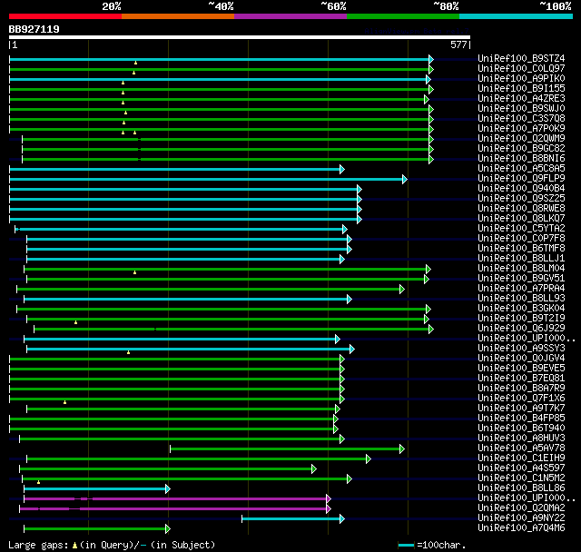Click the orange ~40% identity color bar
The width and height of the screenshot is (581, 552).
click(x=178, y=16)
